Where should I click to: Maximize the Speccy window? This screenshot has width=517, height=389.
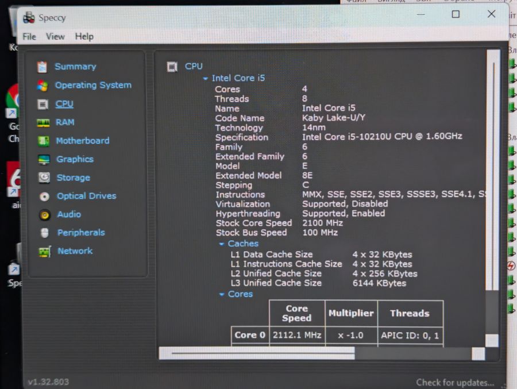point(456,14)
